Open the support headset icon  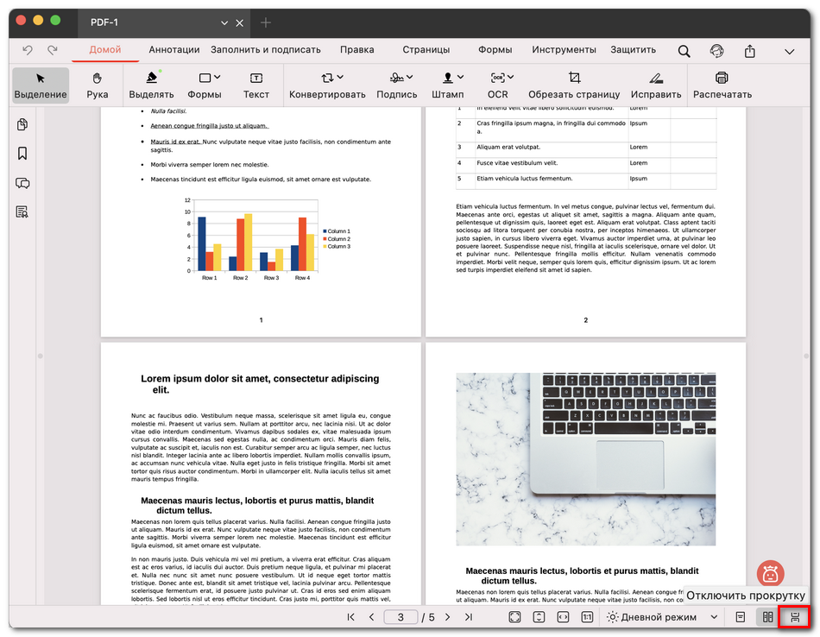717,51
